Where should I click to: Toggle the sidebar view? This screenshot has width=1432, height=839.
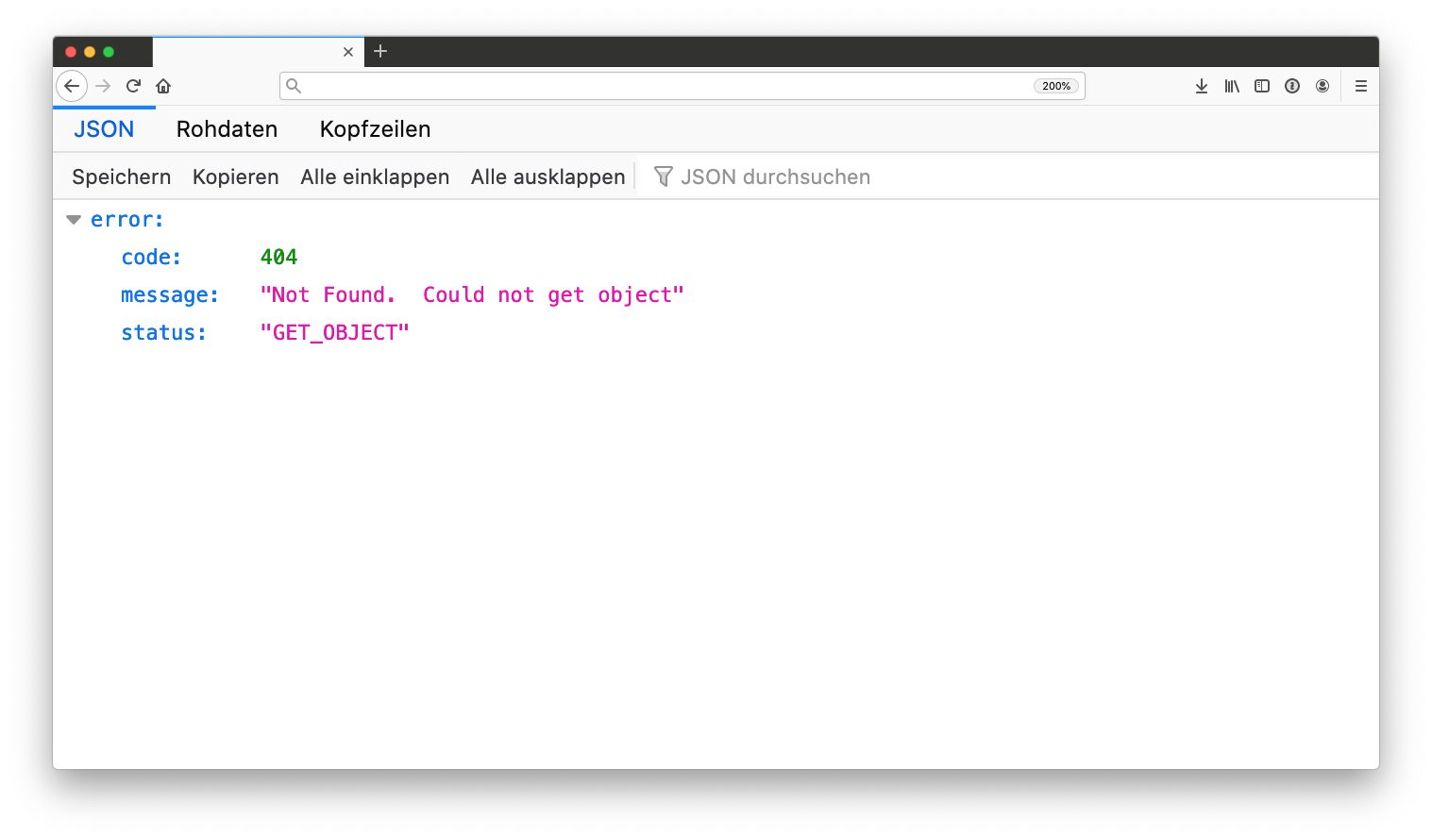1262,86
